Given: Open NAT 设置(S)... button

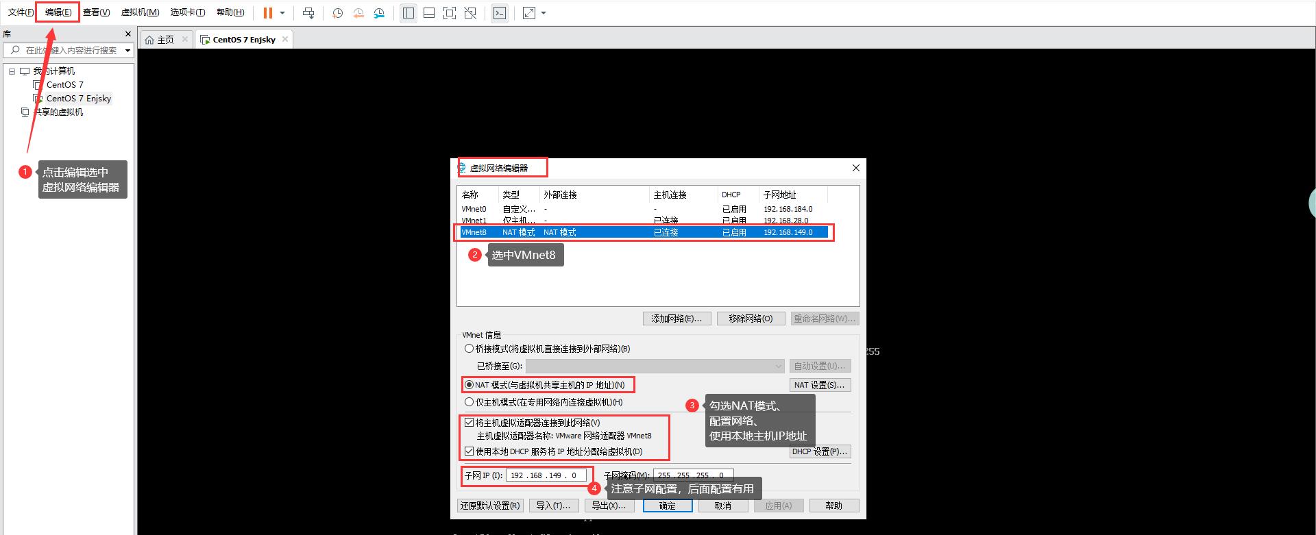Looking at the screenshot, I should click(820, 385).
